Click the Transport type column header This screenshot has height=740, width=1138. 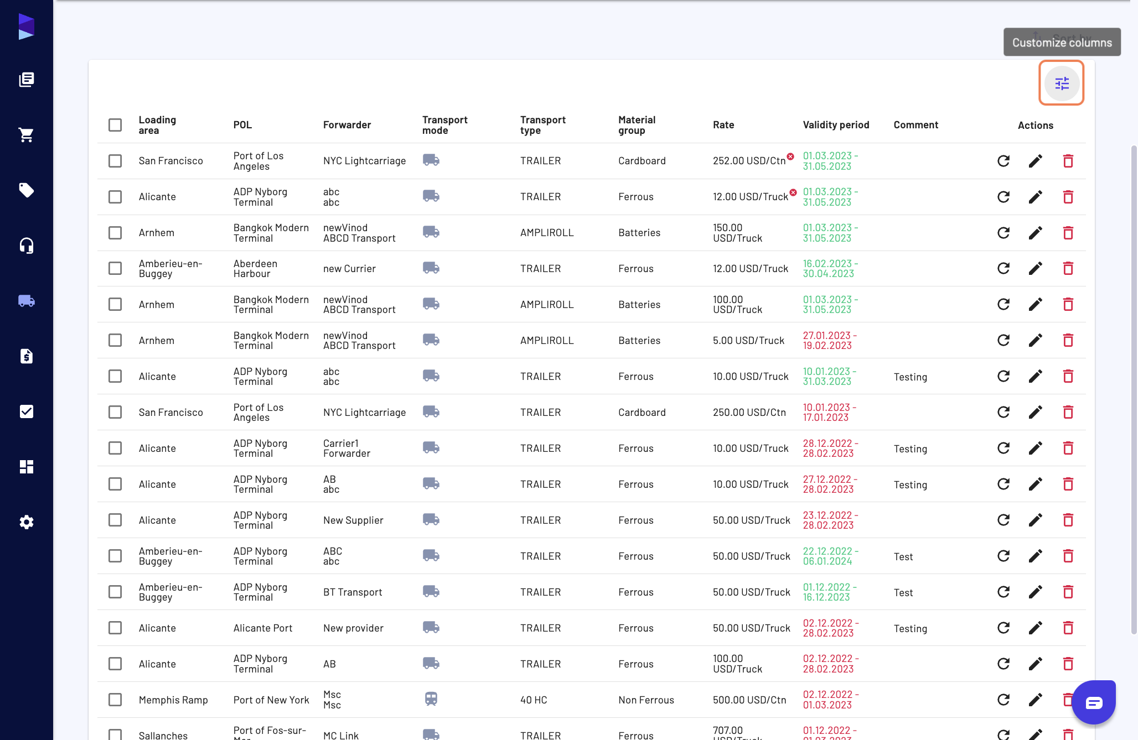click(x=542, y=125)
